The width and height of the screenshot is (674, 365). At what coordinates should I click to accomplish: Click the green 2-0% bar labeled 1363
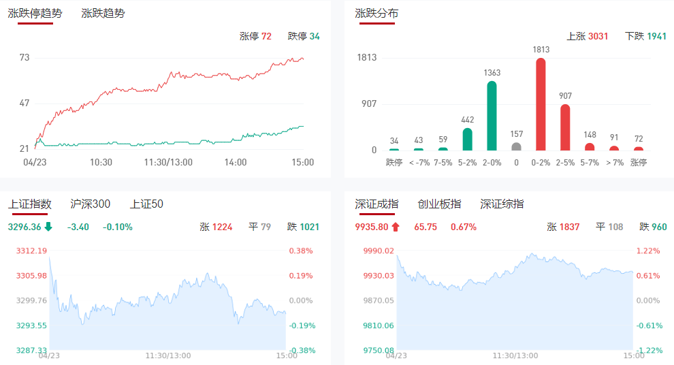492,116
